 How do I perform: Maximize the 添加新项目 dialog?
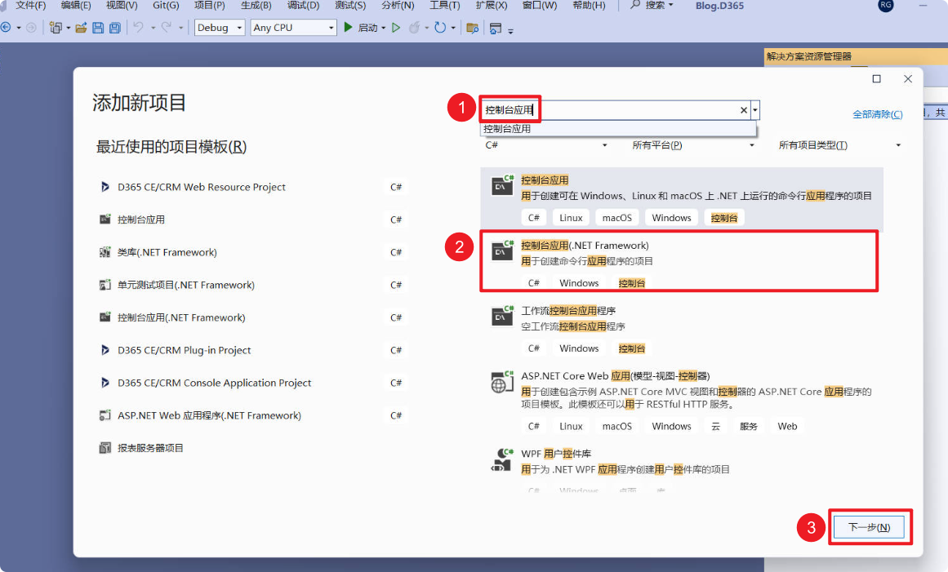877,79
